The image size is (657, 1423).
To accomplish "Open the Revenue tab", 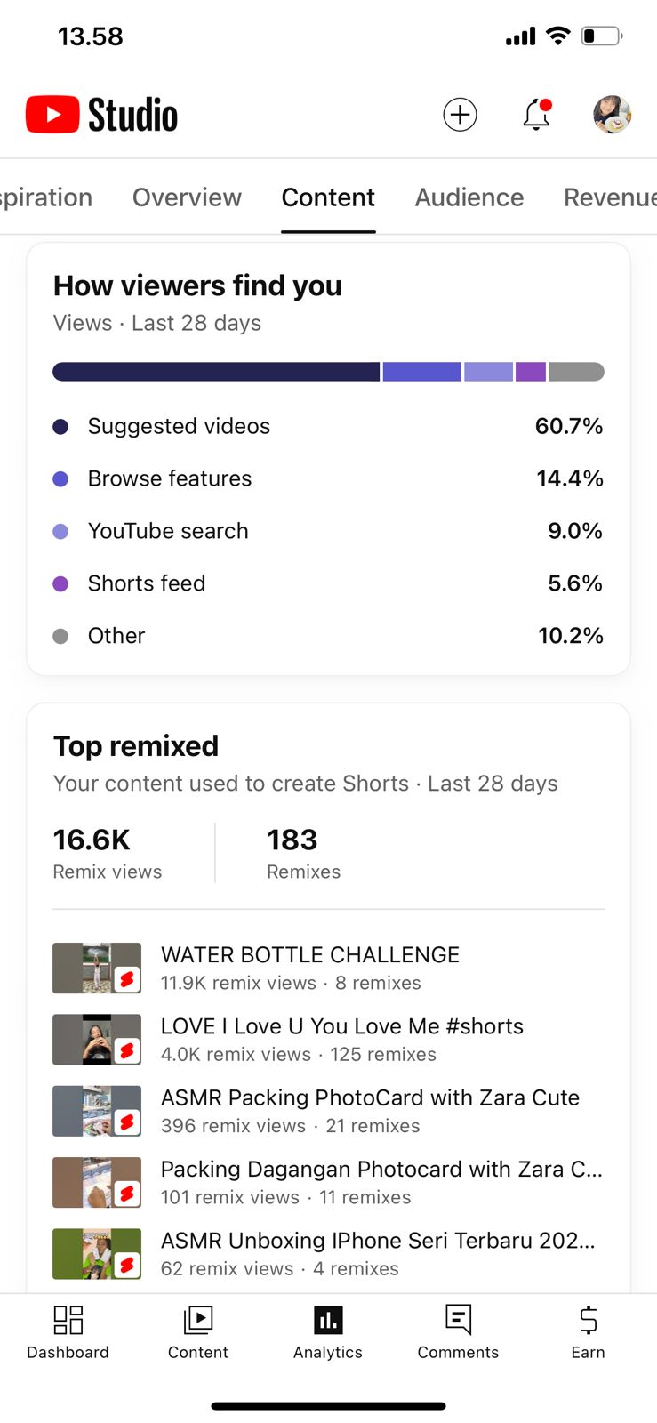I will (610, 197).
